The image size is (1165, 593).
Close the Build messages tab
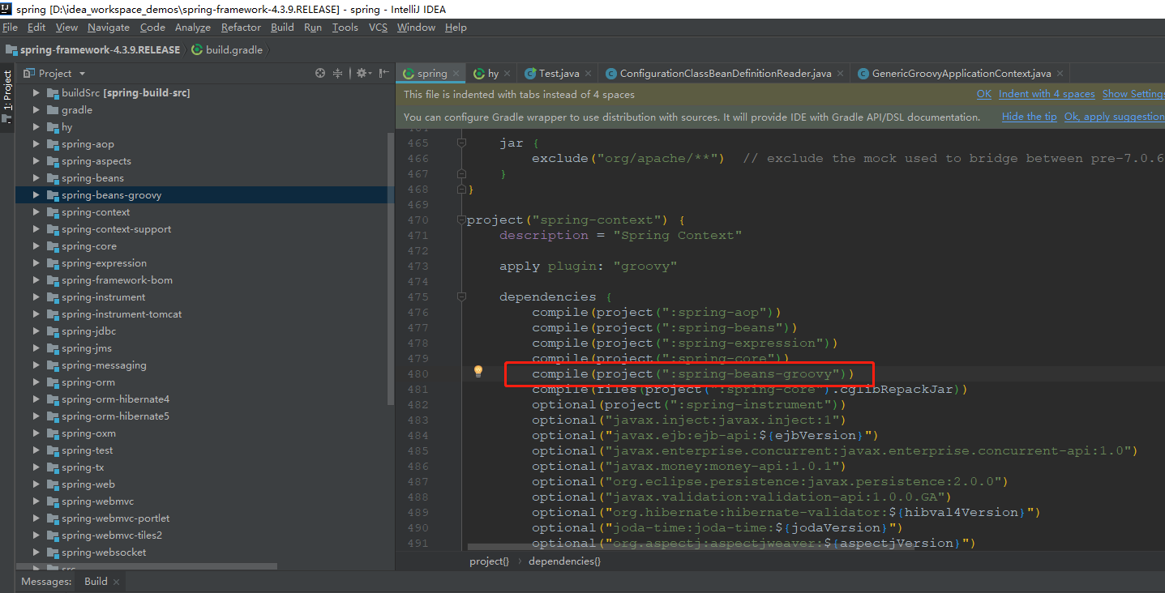click(116, 582)
